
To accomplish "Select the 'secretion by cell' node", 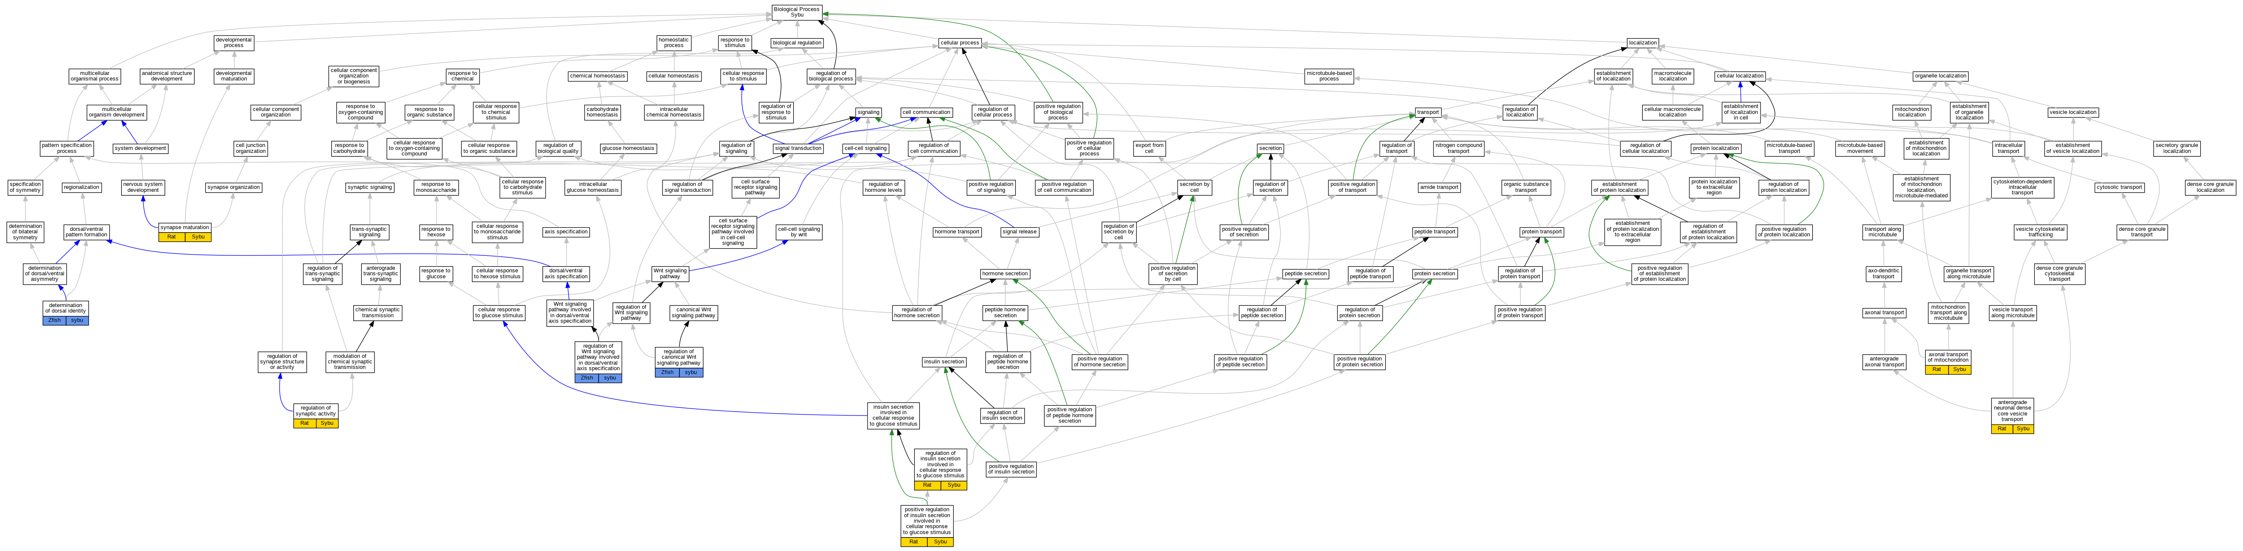I will (x=1194, y=187).
